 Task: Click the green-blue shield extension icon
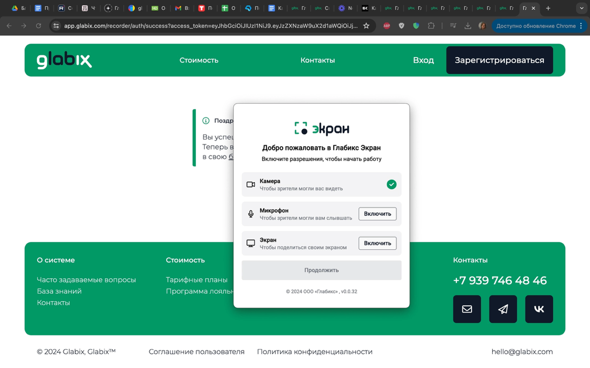[416, 26]
